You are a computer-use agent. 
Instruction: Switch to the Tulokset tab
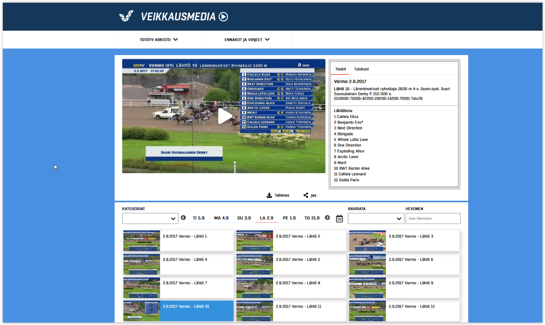361,69
